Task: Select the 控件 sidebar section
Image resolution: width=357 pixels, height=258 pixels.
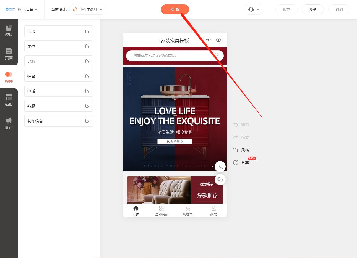Action: [9, 77]
